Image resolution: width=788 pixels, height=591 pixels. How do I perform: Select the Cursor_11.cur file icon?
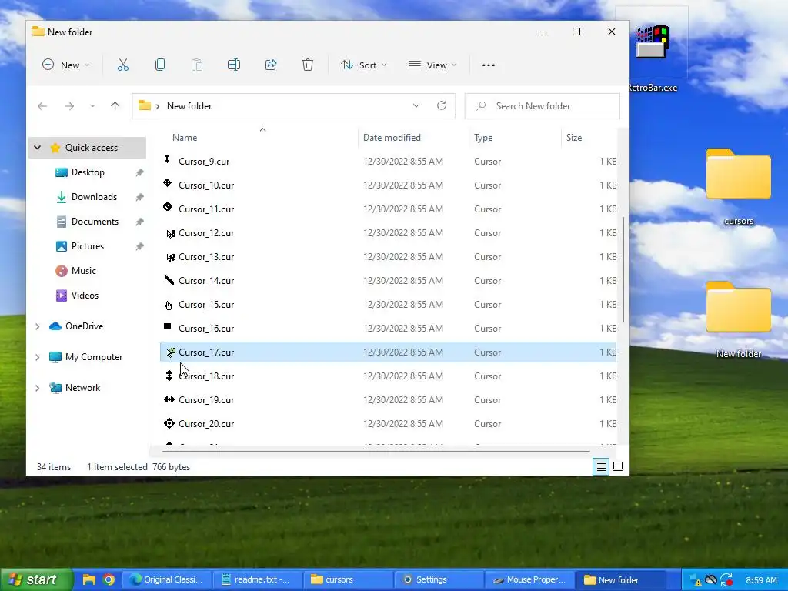coord(168,207)
